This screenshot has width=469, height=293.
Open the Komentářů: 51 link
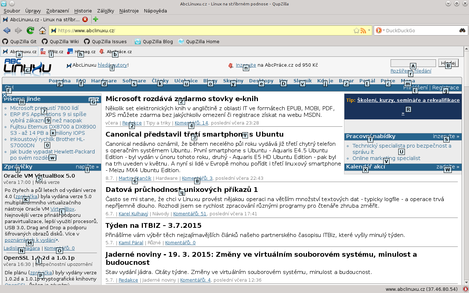[x=190, y=214]
